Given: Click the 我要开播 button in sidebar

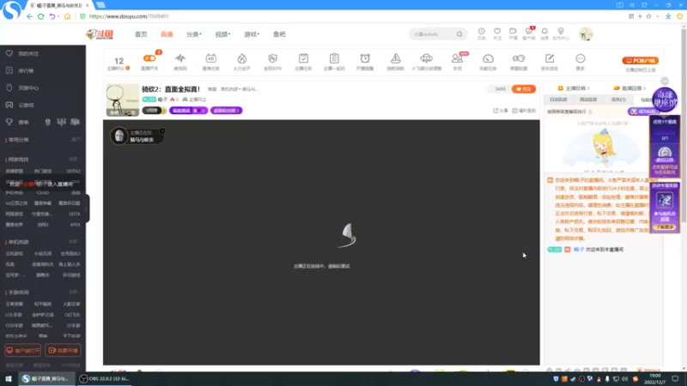Looking at the screenshot, I should tap(63, 351).
